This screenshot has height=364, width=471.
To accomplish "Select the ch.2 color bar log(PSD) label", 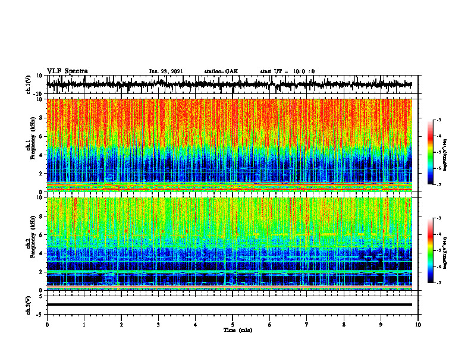I will click(445, 253).
